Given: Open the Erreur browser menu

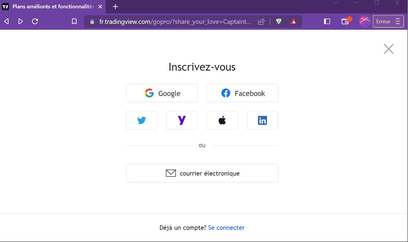Looking at the screenshot, I should click(388, 21).
